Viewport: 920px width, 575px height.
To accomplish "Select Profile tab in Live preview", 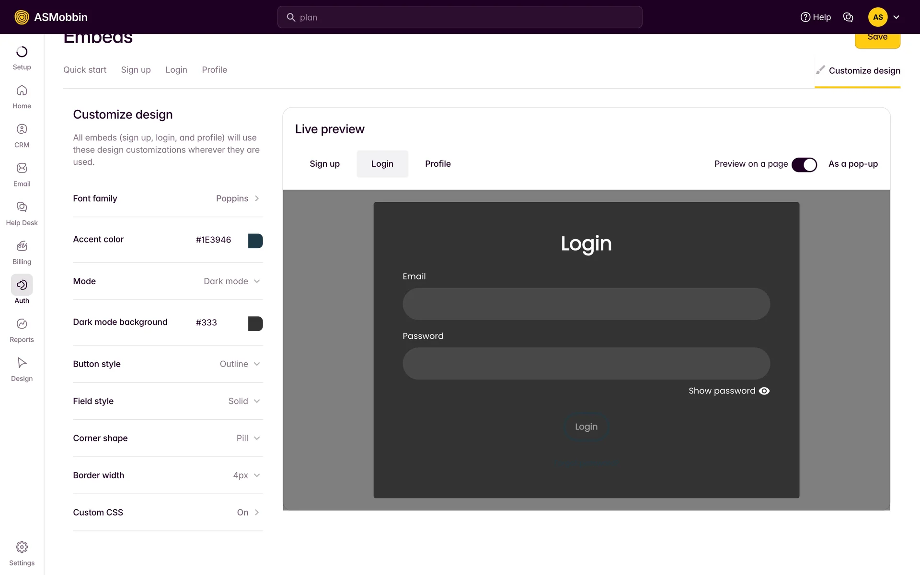I will (x=437, y=164).
